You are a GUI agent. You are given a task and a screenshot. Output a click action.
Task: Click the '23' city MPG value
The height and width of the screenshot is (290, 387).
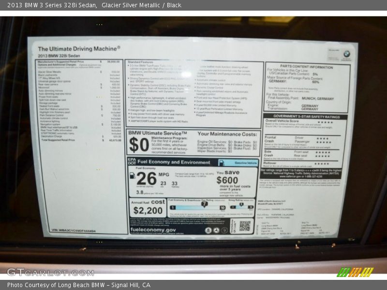(x=163, y=184)
